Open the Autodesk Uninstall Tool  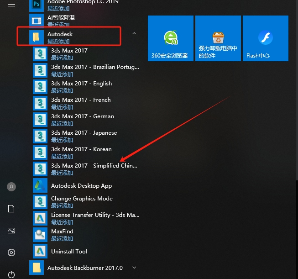point(68,251)
